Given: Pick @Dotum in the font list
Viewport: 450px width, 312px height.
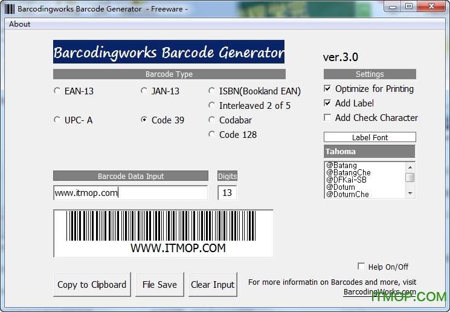Looking at the screenshot, I should click(341, 187).
